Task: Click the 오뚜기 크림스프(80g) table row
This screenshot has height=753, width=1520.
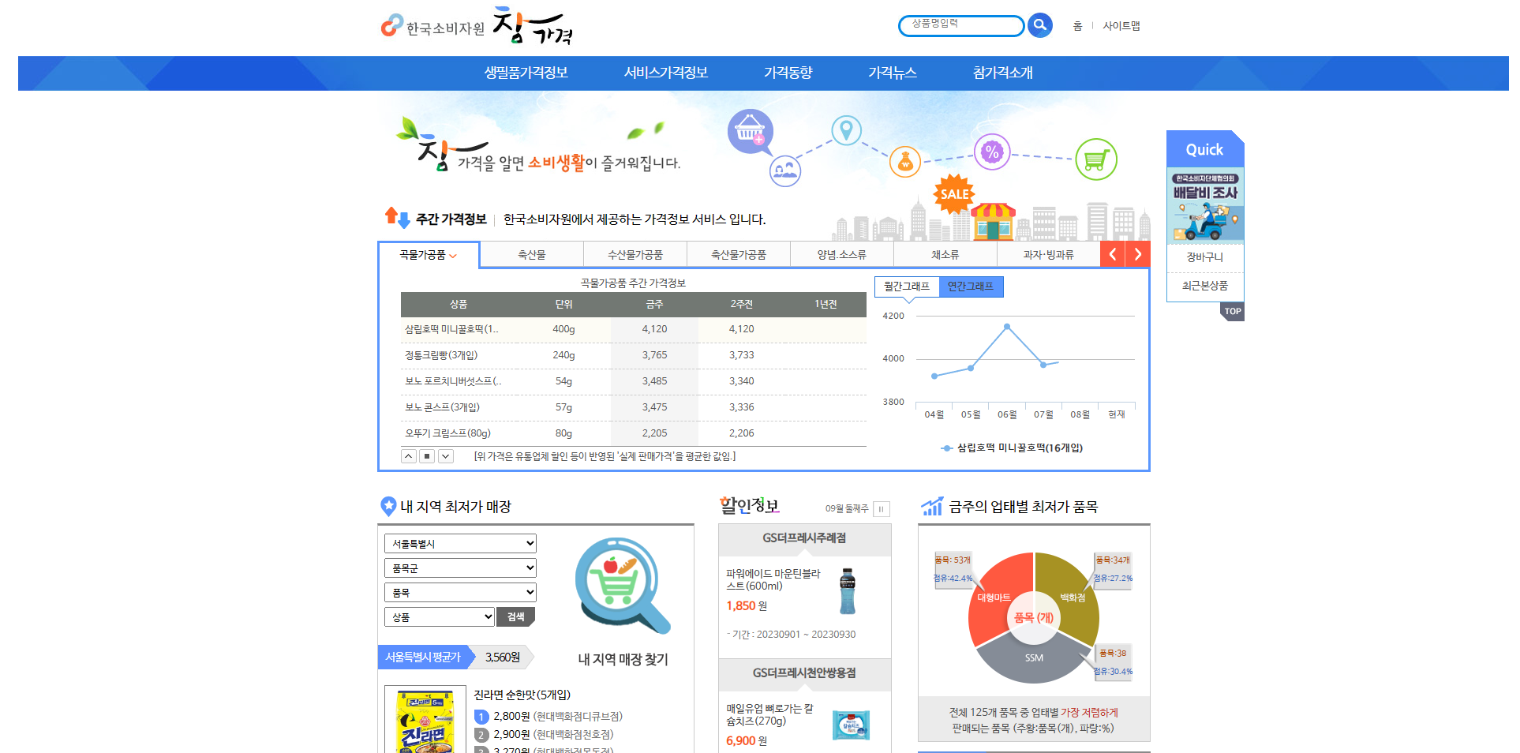Action: click(634, 433)
